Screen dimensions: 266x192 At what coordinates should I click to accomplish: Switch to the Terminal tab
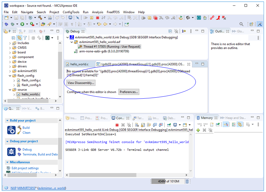coord(138,118)
